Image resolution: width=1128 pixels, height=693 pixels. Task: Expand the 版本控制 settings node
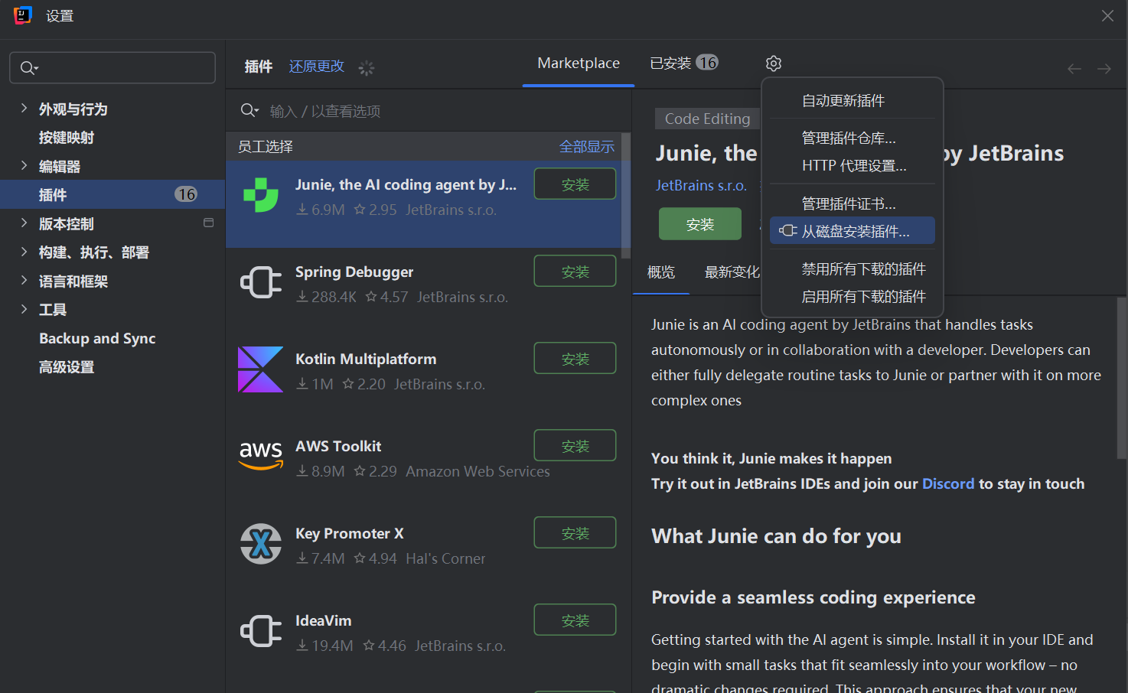[24, 223]
